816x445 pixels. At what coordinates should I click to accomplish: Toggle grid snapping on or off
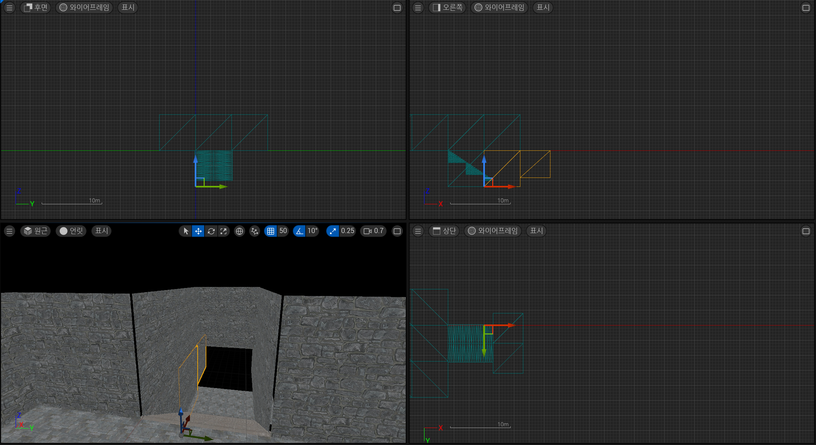click(x=271, y=231)
